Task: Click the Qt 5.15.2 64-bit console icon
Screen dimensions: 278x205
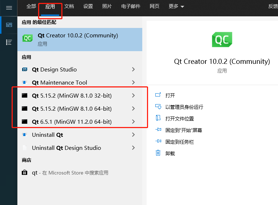Action: click(24, 108)
